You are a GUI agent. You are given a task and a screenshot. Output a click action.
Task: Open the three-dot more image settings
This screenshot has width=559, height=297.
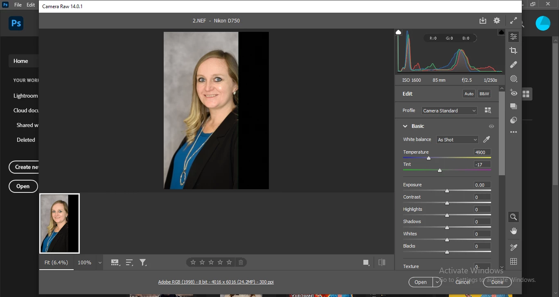coord(514,132)
